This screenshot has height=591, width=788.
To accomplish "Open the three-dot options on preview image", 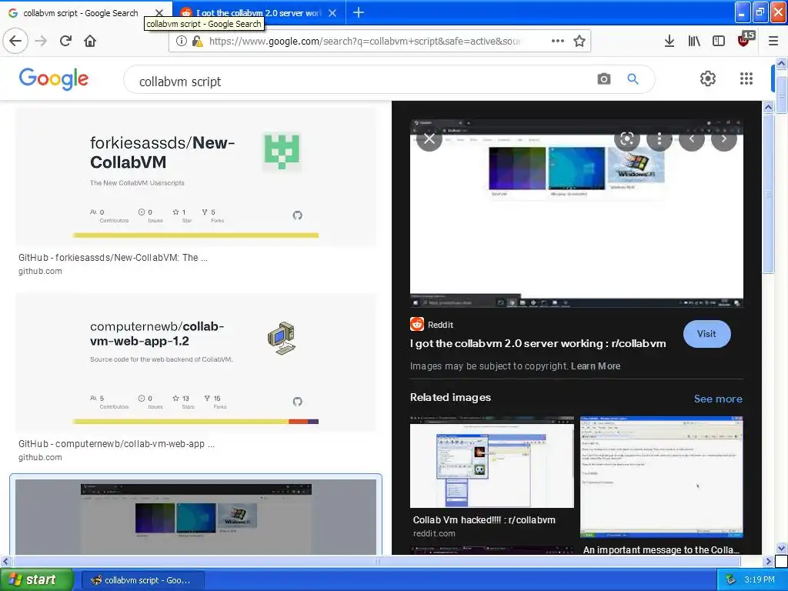I will coord(659,139).
